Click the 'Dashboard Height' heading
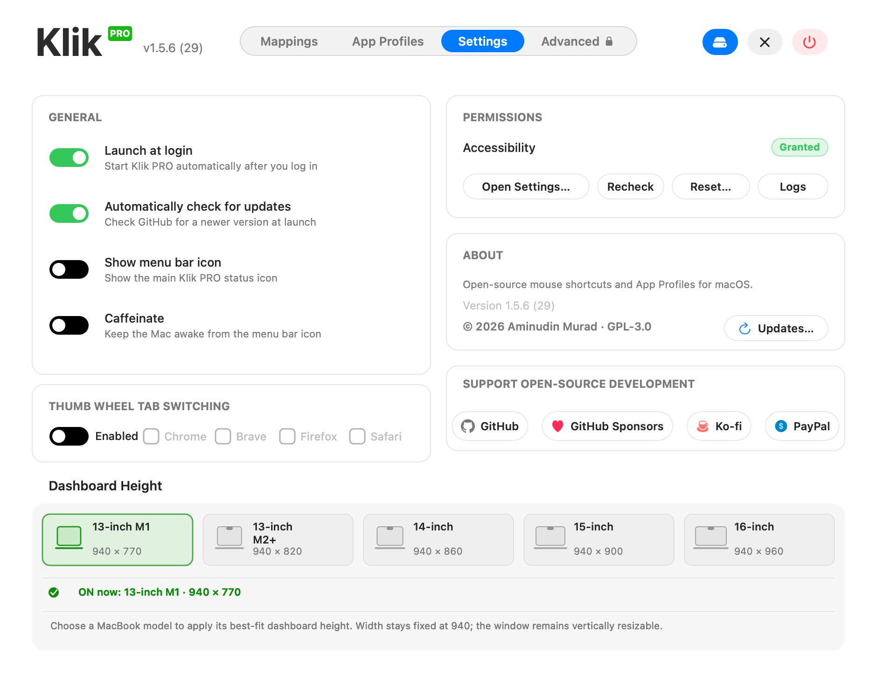 pyautogui.click(x=105, y=486)
